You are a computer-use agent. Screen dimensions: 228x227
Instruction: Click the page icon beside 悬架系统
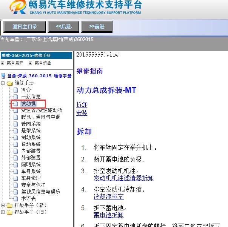(16, 131)
